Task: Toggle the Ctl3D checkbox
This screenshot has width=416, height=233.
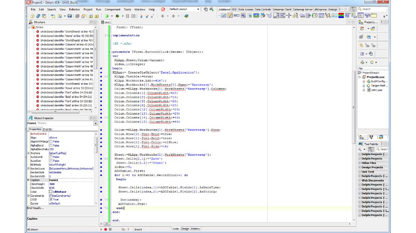Action: [x=51, y=200]
